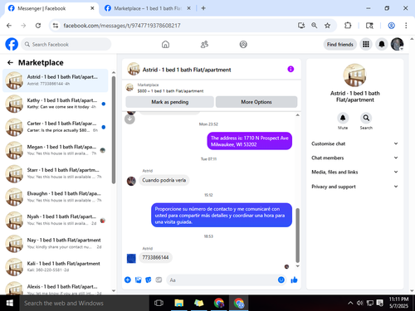Open the $800 Marketplace listing link

170,91
